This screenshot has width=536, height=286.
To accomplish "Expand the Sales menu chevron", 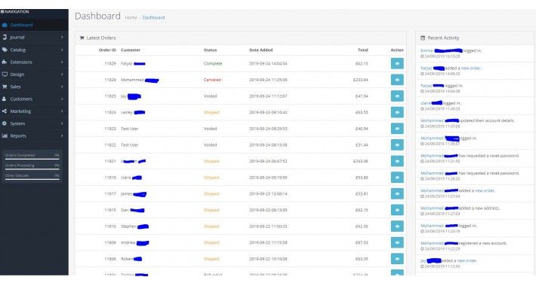I will (62, 87).
